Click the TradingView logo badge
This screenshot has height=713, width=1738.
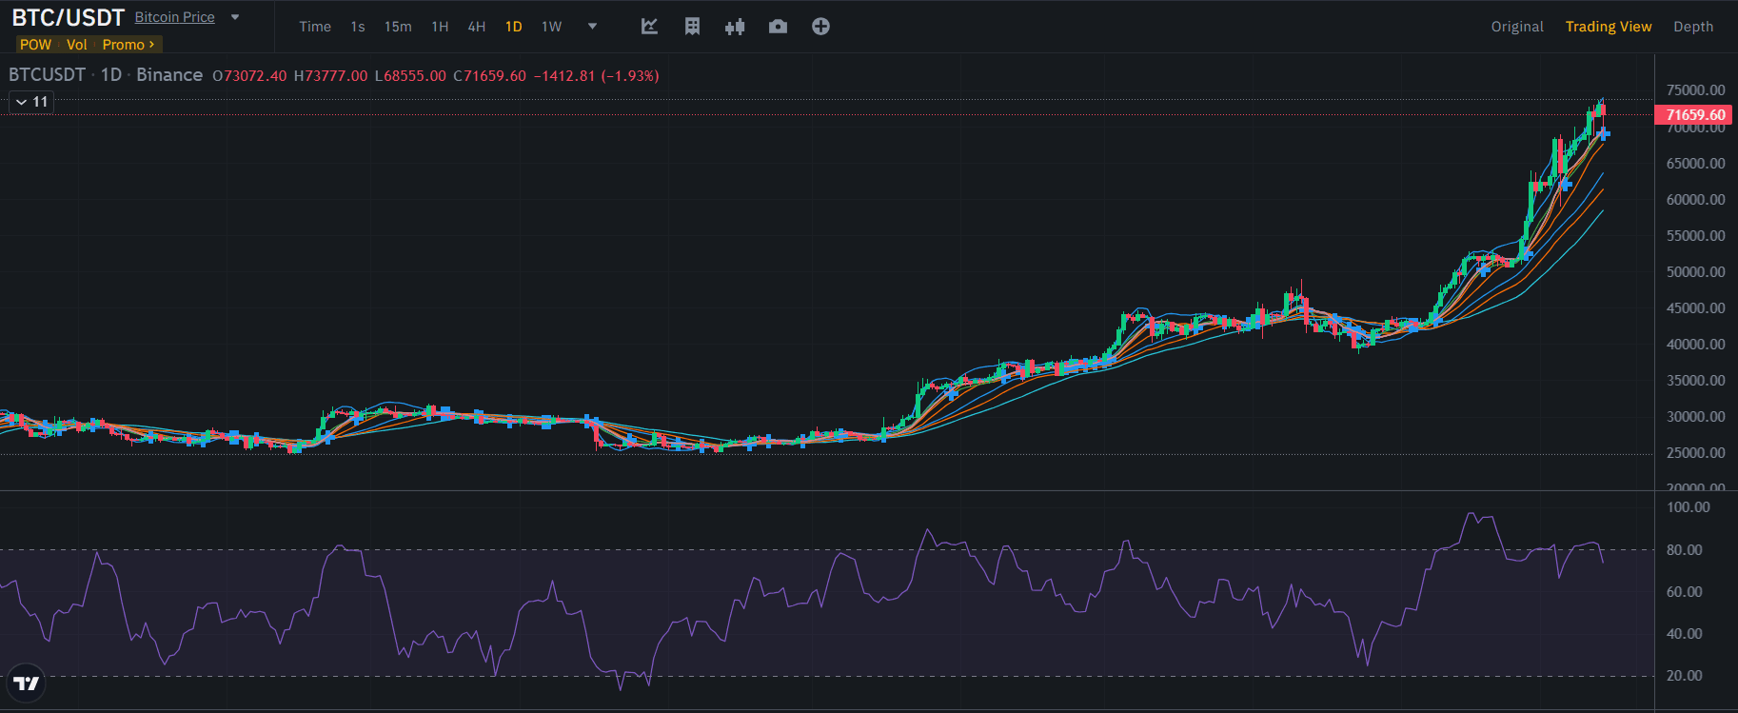pyautogui.click(x=27, y=683)
